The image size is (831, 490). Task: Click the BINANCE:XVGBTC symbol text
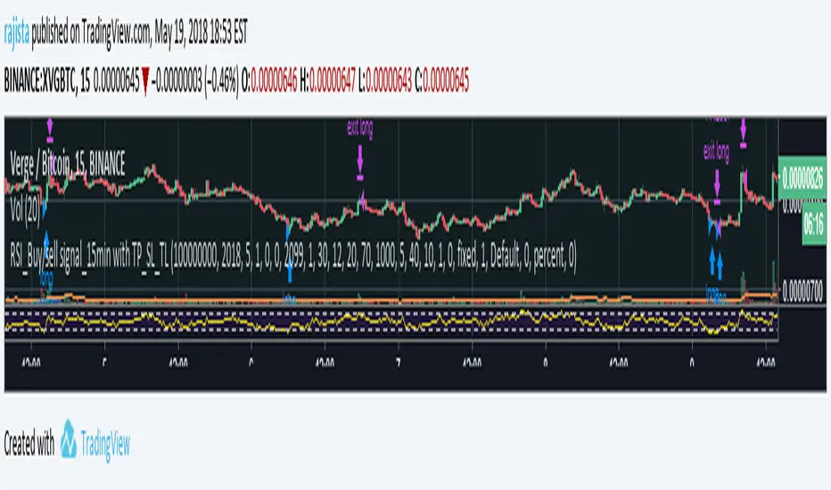(40, 82)
